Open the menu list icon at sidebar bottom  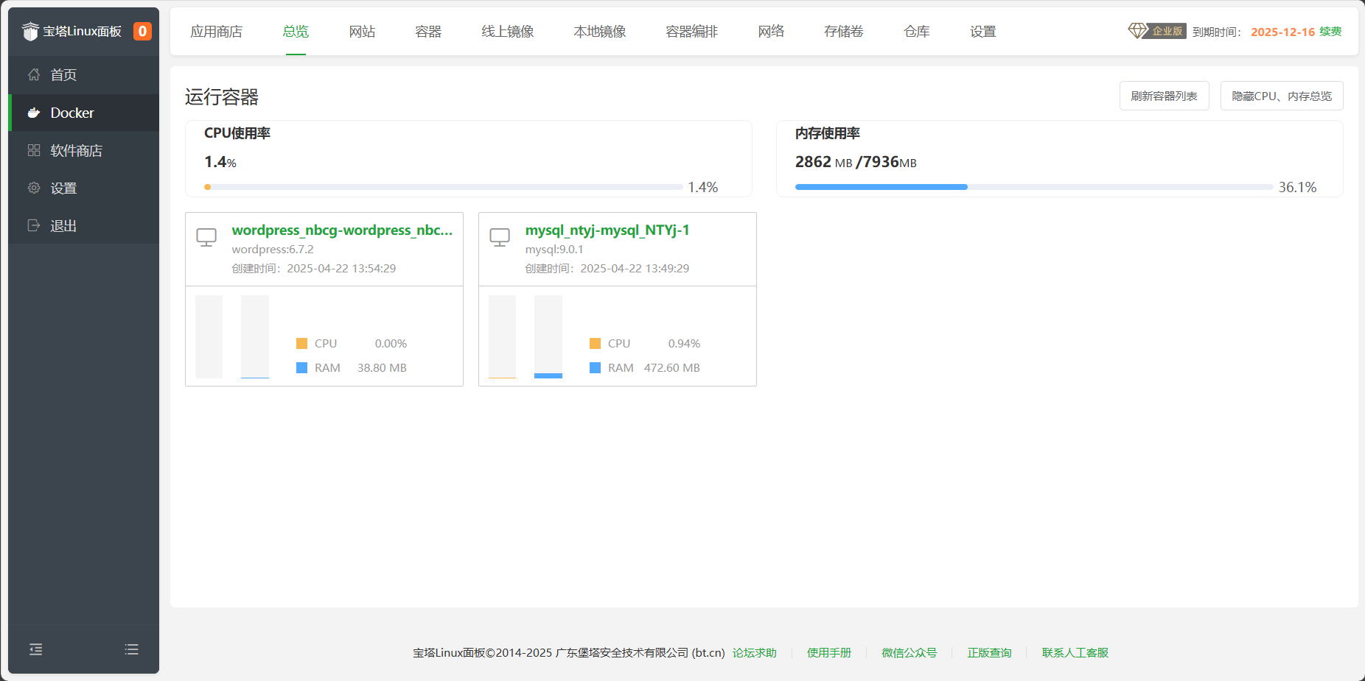click(131, 649)
